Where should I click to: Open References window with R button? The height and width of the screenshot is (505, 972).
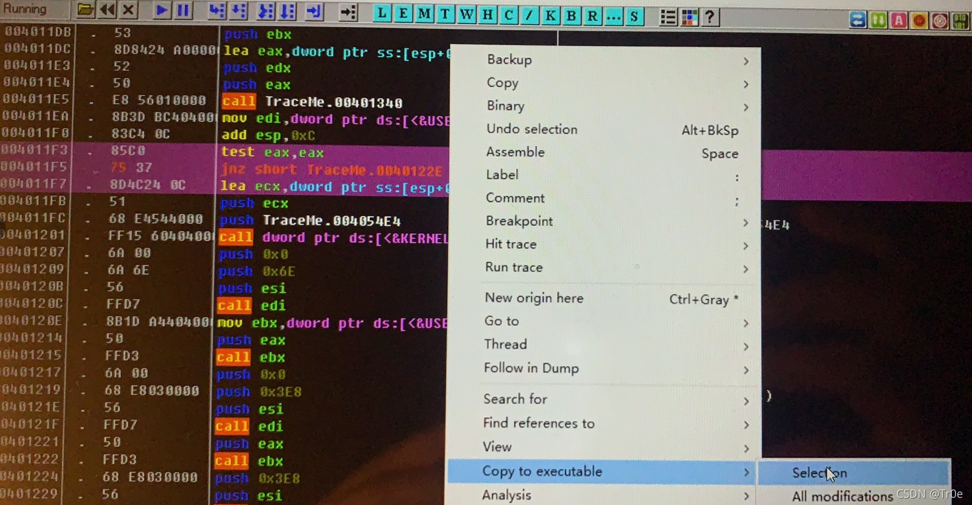tap(592, 16)
